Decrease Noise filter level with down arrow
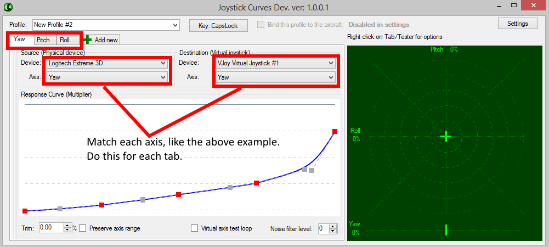The width and height of the screenshot is (549, 247). (x=333, y=232)
